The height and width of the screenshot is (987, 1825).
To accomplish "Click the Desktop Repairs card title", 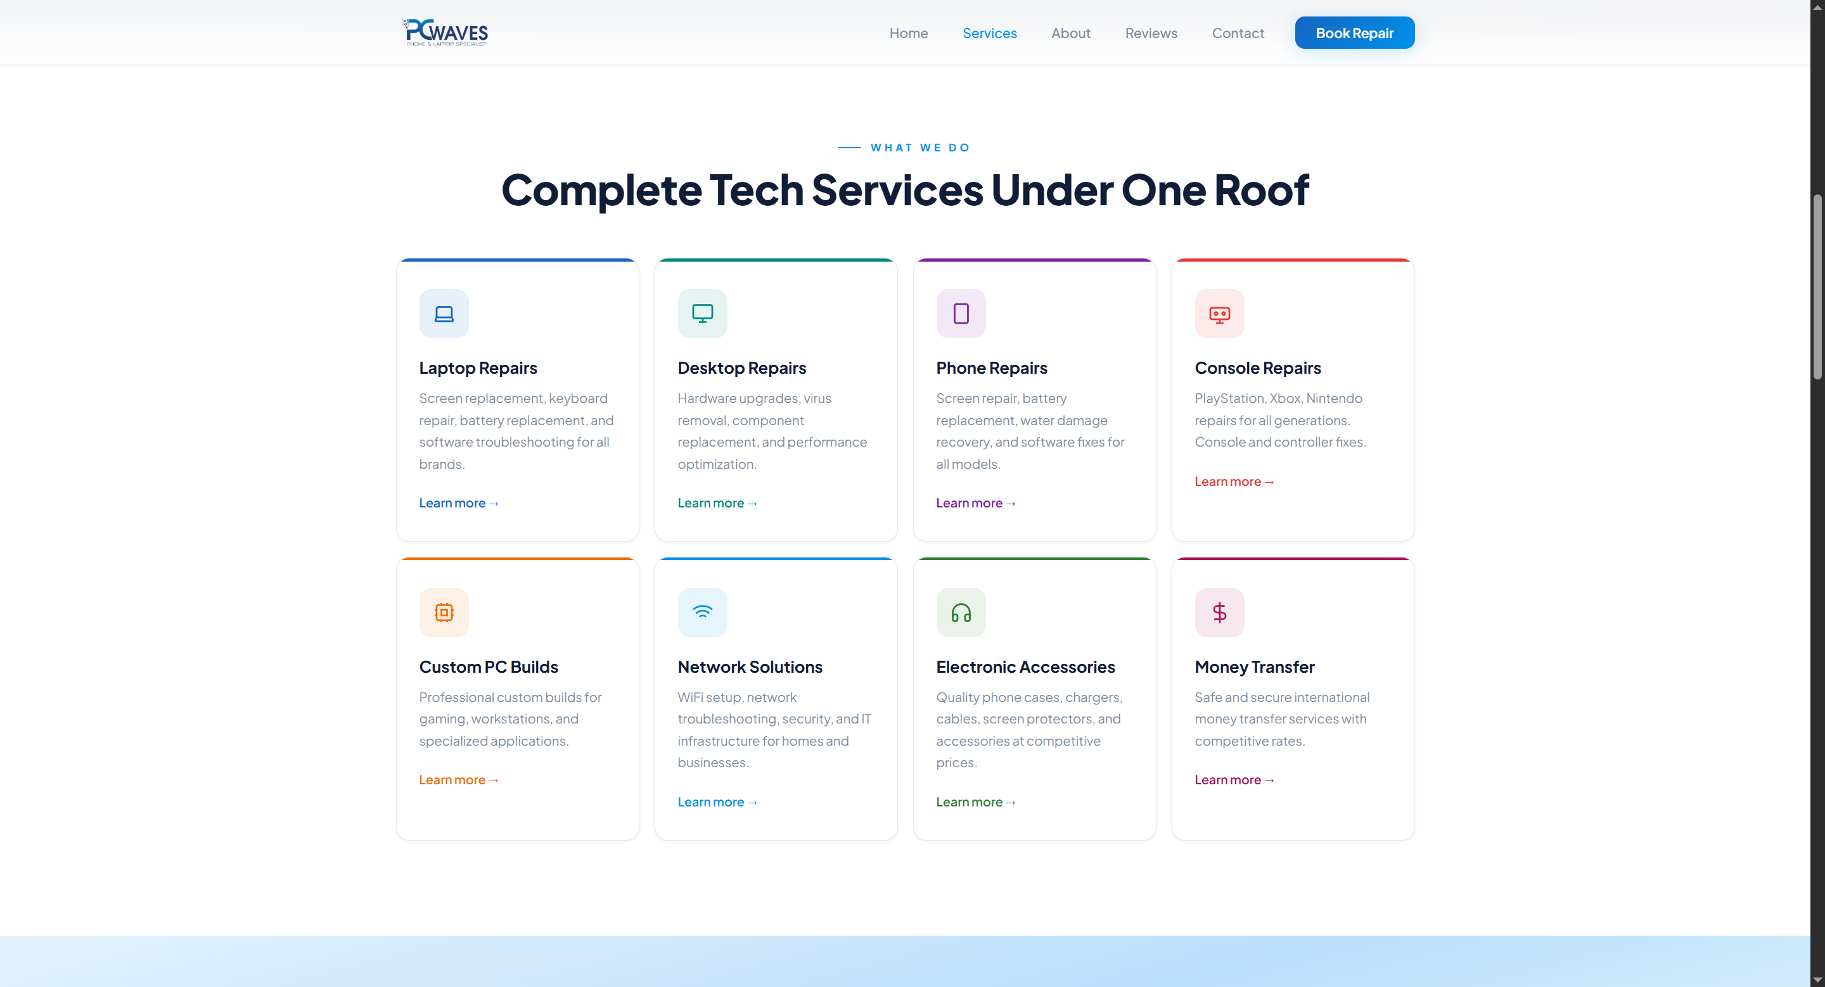I will tap(742, 368).
